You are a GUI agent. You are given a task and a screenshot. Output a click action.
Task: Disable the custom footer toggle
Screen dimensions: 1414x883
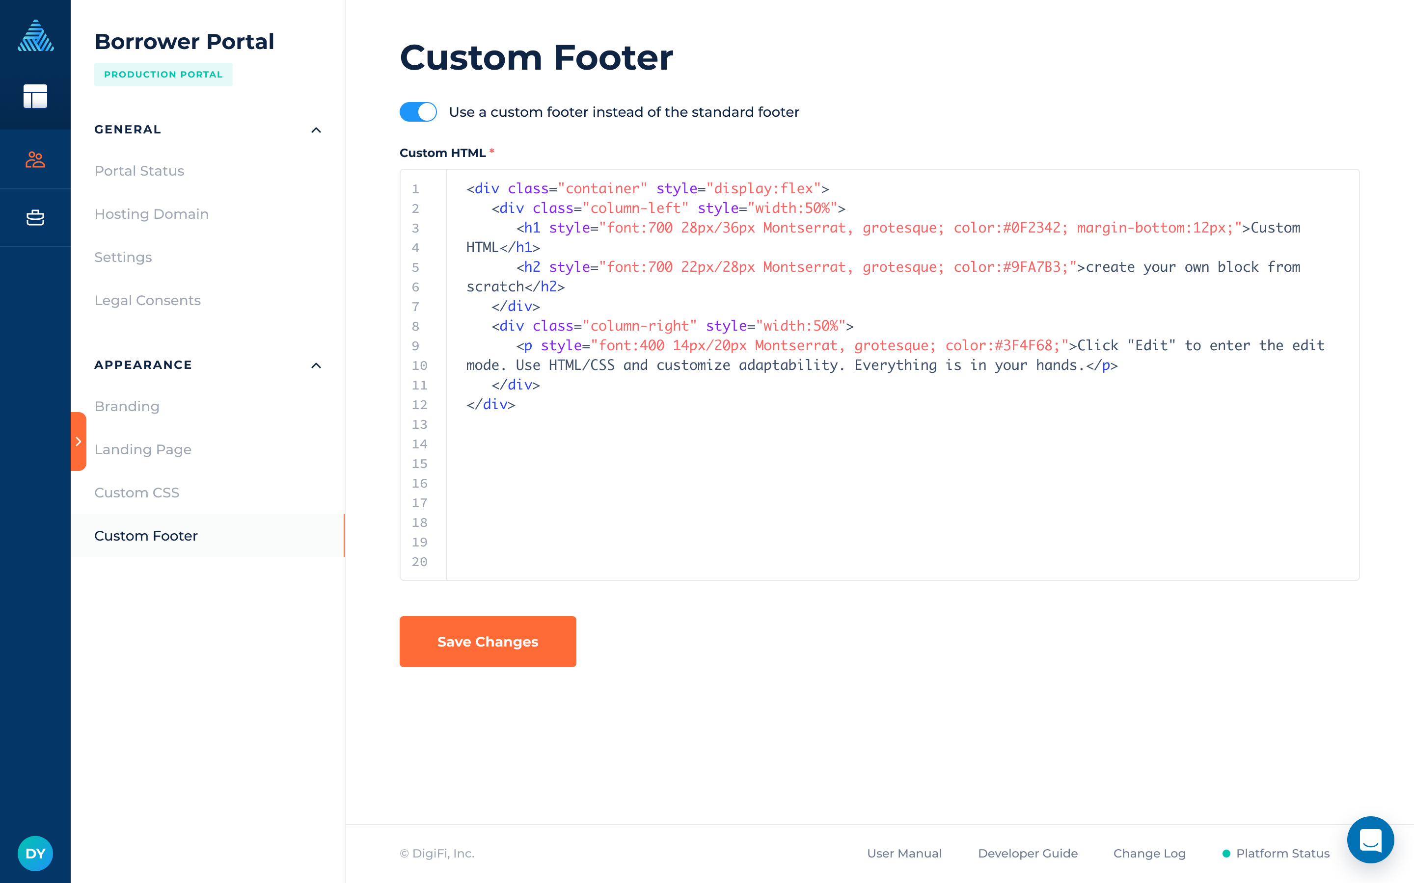click(418, 112)
